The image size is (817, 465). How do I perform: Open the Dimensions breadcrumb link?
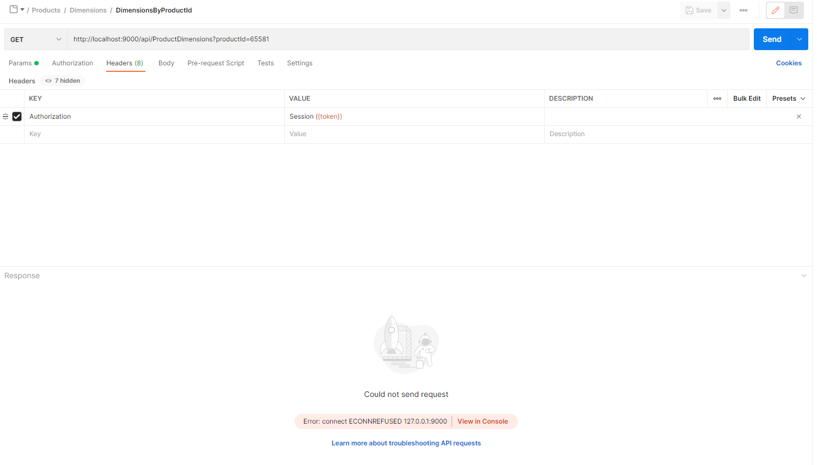[x=88, y=10]
